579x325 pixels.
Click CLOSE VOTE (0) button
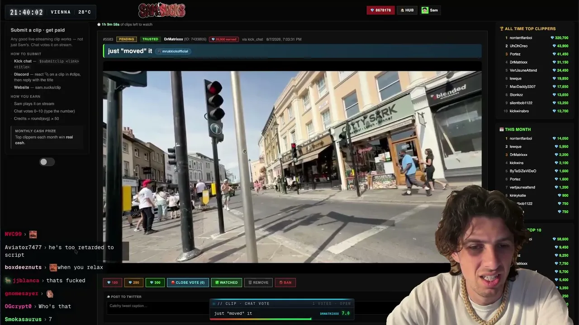click(188, 283)
